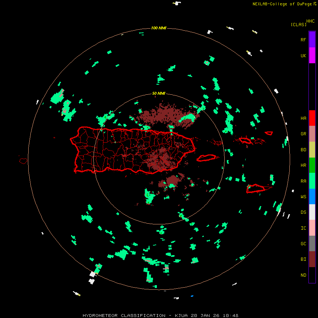This screenshot has height=318, width=318.
Task: Click the "GC" legend label
Action: [x=303, y=243]
